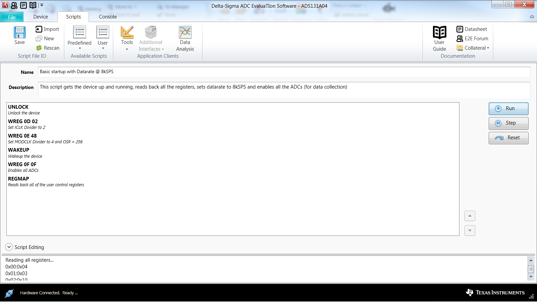Click the E2E people quick-access icon
Image resolution: width=537 pixels, height=302 pixels.
tap(14, 5)
